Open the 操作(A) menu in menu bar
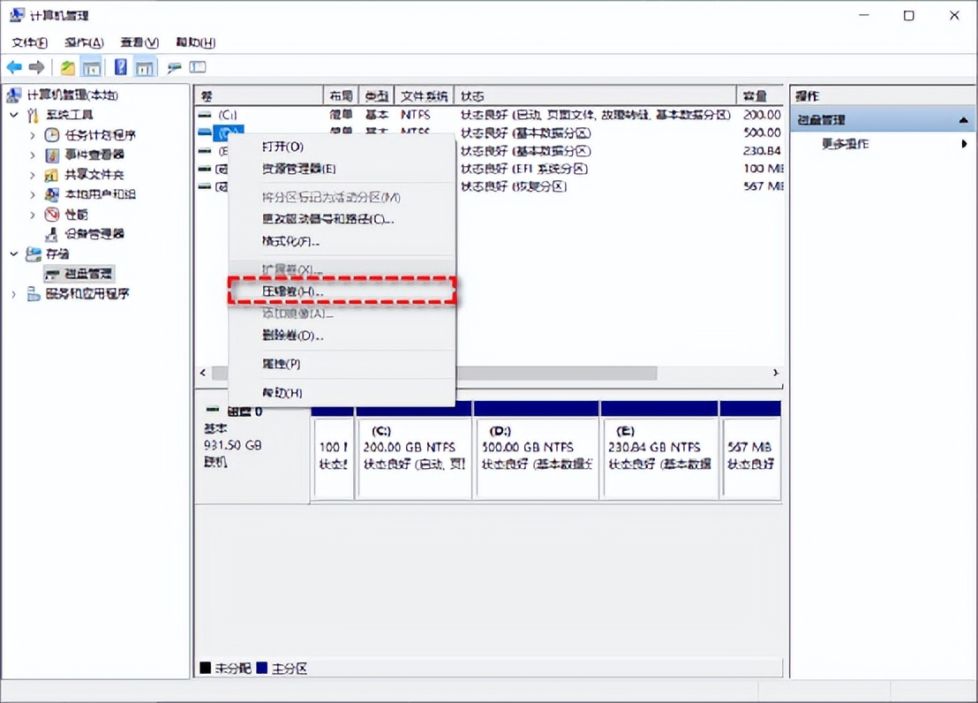 tap(84, 42)
